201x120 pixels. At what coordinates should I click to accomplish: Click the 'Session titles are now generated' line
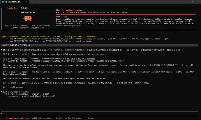[124, 19]
